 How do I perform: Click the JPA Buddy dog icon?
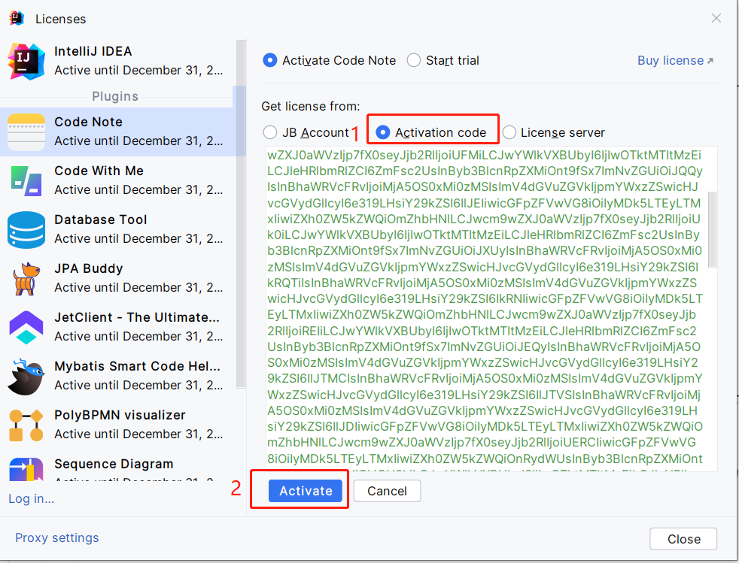click(26, 279)
